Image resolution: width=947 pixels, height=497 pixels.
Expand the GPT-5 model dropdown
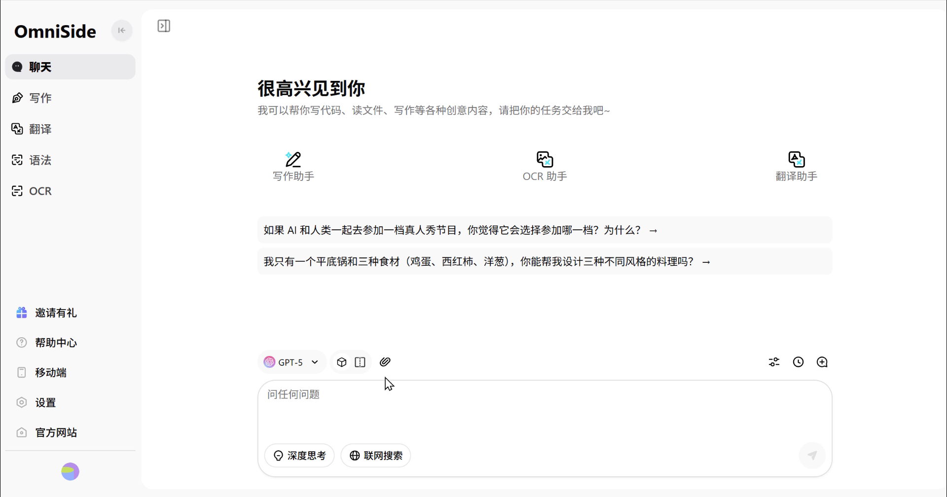[x=291, y=362]
